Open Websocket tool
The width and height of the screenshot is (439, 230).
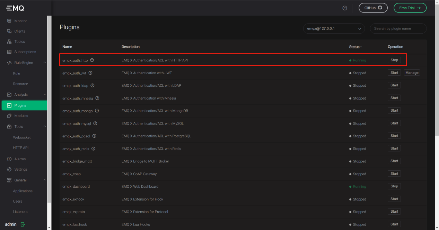tap(22, 137)
